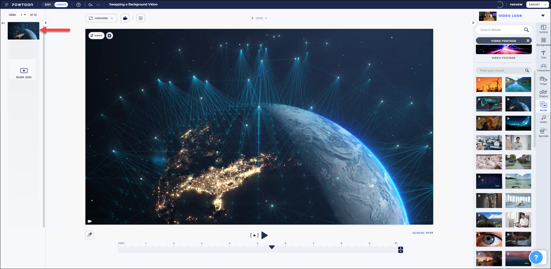Switch to EDIT mode
Image resolution: width=551 pixels, height=269 pixels.
pos(48,5)
